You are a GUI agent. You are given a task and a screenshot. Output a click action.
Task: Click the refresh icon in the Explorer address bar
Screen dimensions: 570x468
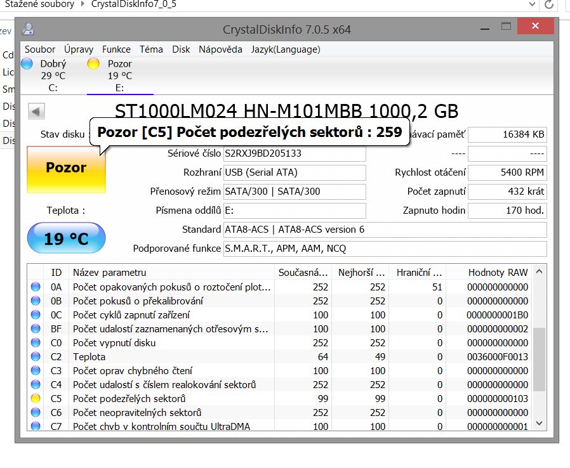tap(549, 4)
